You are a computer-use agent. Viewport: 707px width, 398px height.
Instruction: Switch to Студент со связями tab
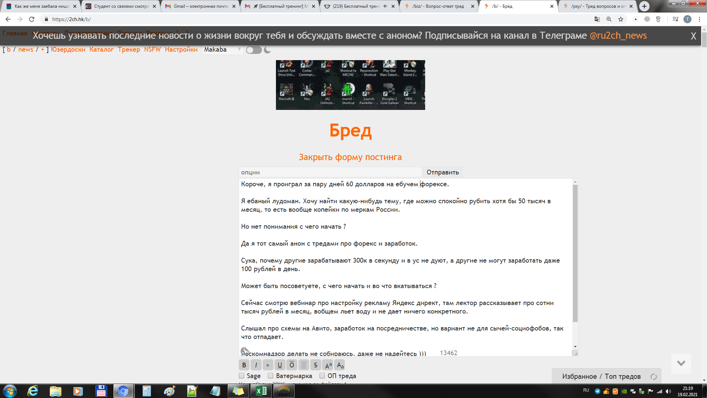pos(120,6)
